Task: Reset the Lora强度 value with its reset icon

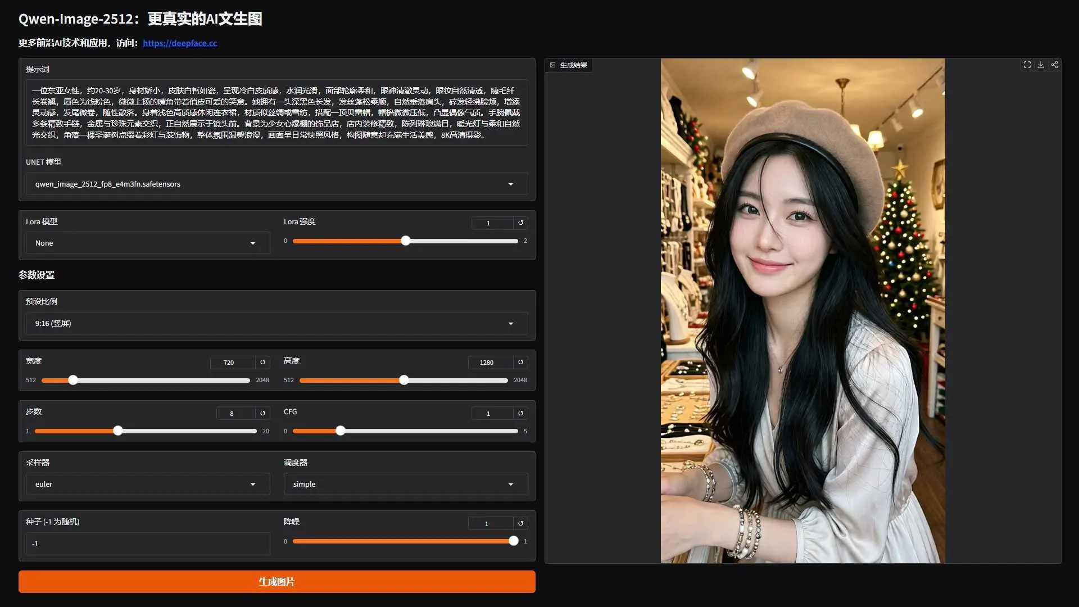Action: coord(520,223)
